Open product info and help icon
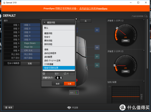Viewport: 151px width, 112px height. [146, 16]
